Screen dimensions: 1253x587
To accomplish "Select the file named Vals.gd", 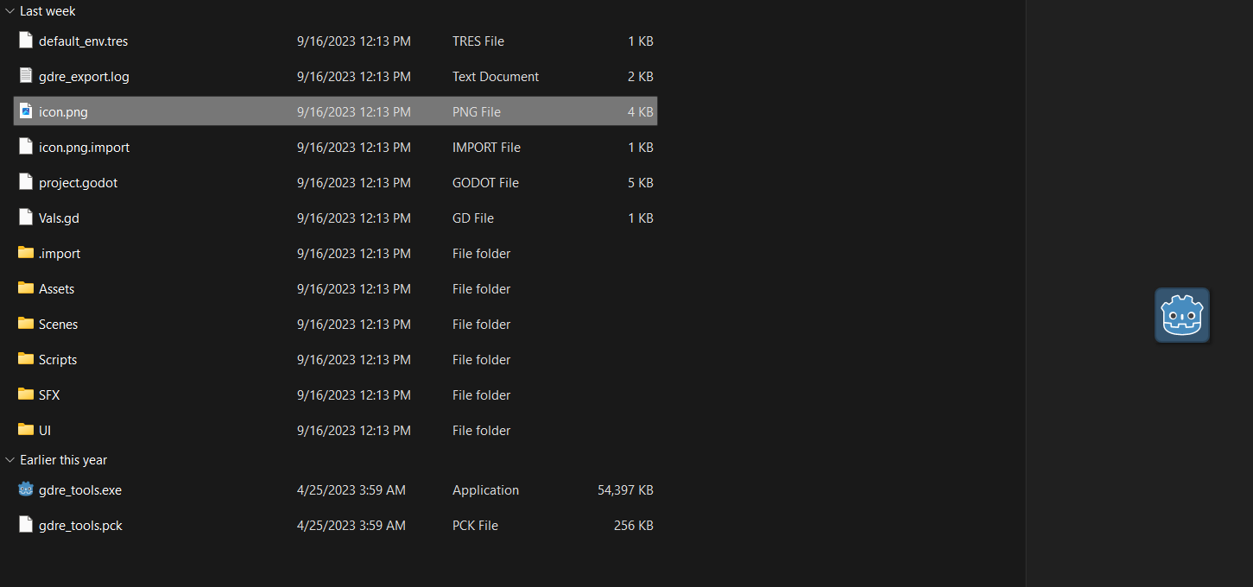I will (x=59, y=218).
